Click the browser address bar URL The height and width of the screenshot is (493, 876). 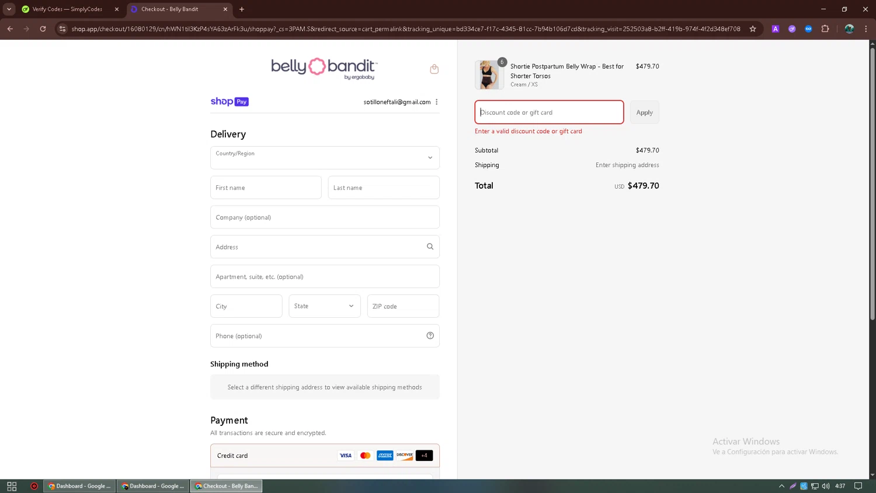point(406,29)
